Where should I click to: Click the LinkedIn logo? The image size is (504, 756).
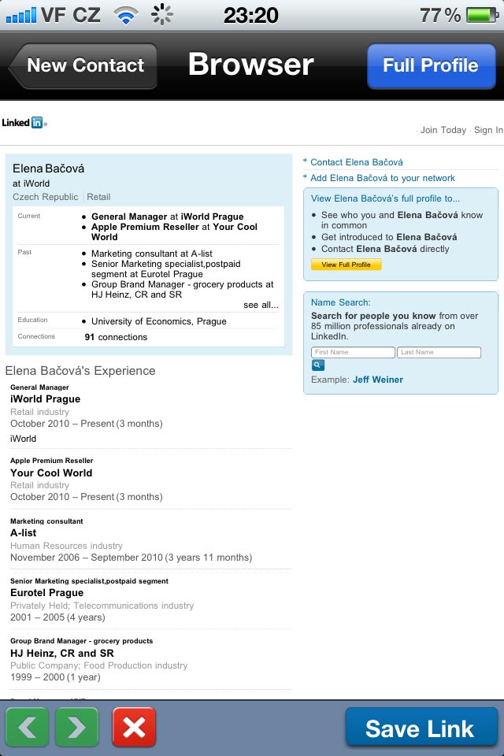(x=24, y=123)
